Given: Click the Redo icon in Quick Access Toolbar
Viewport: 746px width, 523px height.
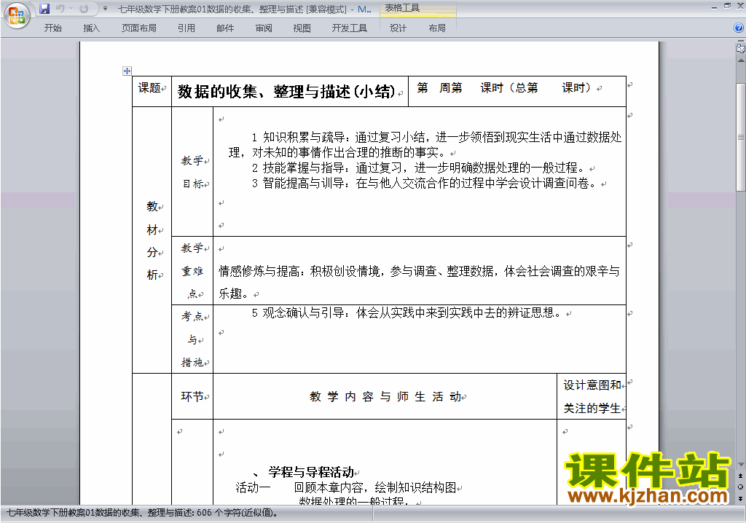Looking at the screenshot, I should (x=84, y=9).
